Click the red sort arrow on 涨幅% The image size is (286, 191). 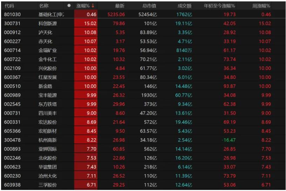click(93, 6)
